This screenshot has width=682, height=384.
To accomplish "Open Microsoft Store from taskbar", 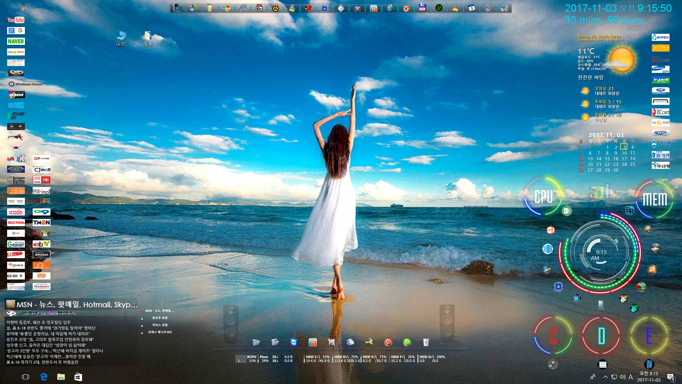I will pyautogui.click(x=78, y=377).
